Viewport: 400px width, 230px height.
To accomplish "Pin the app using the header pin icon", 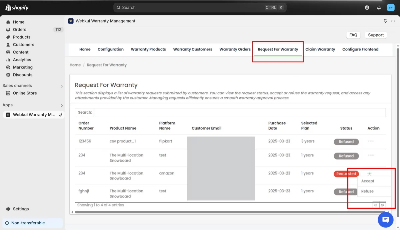I will click(x=385, y=21).
